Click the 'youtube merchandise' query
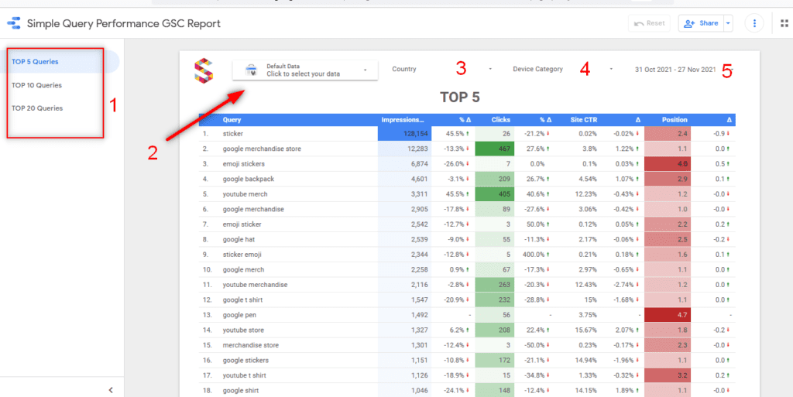The width and height of the screenshot is (793, 397). click(x=255, y=285)
